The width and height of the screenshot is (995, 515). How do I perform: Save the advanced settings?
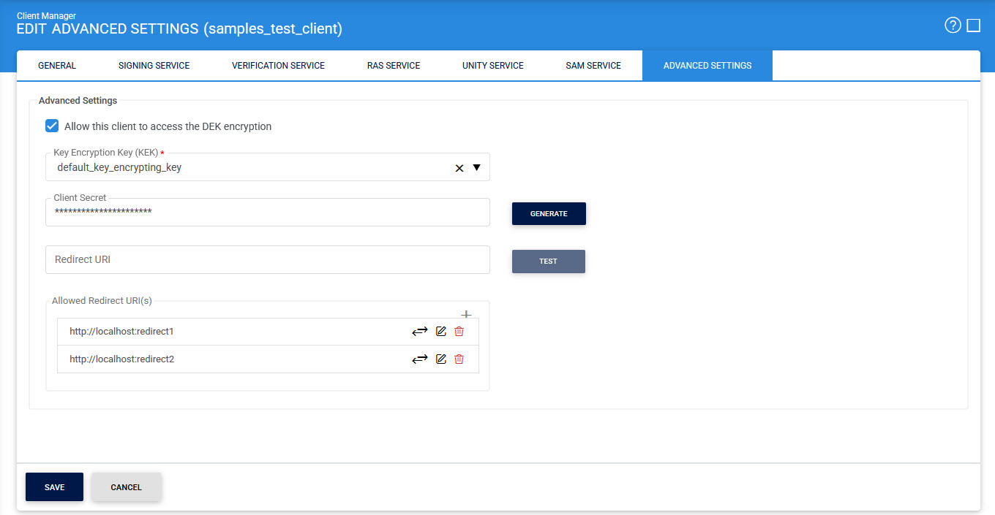pos(54,487)
